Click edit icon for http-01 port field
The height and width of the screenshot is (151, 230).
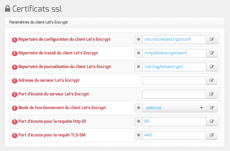click(x=212, y=122)
